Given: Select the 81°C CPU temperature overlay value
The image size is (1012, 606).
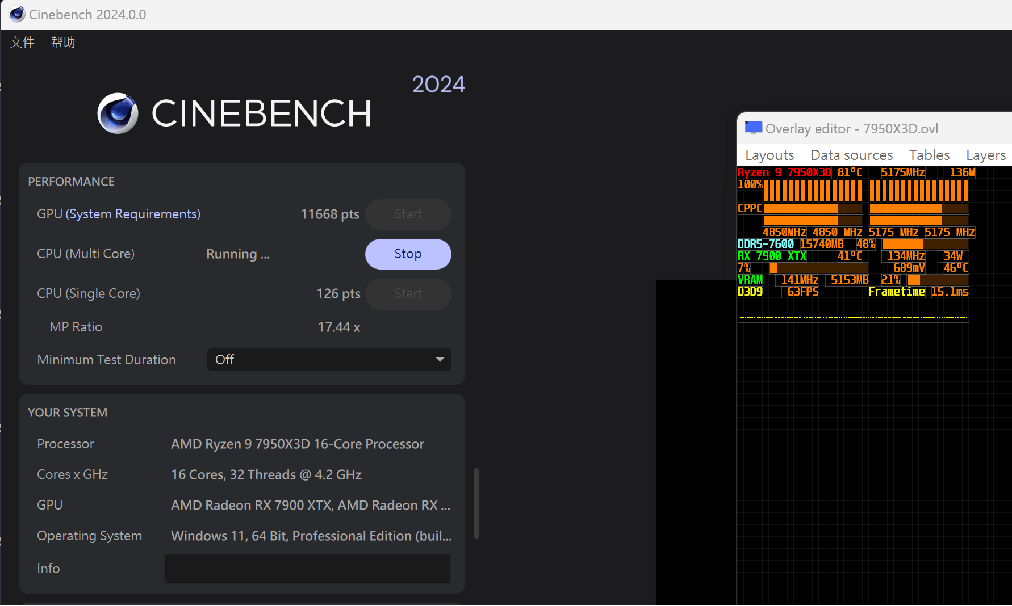Looking at the screenshot, I should click(x=850, y=172).
